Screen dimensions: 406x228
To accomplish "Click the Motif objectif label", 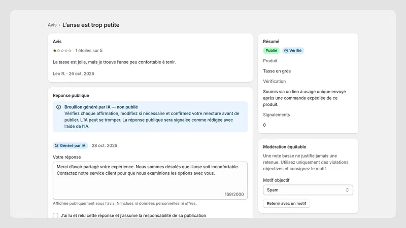I will [276, 180].
